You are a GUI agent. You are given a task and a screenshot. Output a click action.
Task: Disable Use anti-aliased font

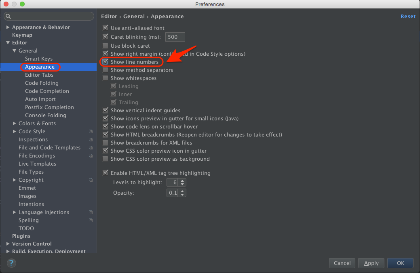tap(106, 28)
